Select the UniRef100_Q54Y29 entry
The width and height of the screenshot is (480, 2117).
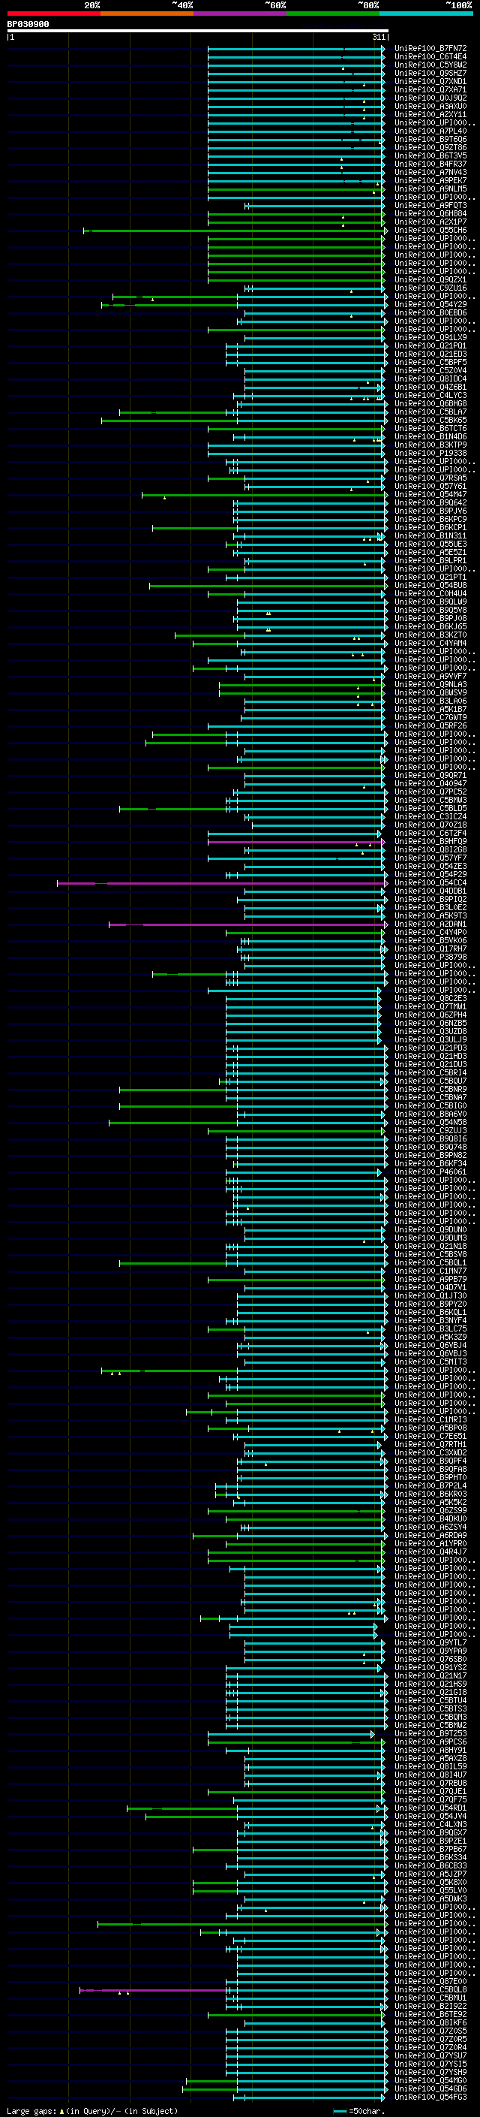[x=430, y=304]
